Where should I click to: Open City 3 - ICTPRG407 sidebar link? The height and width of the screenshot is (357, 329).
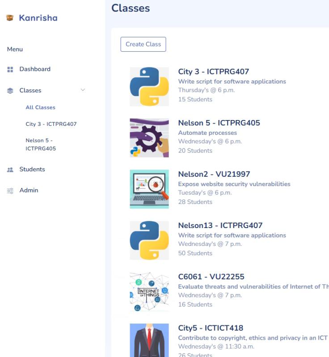click(51, 124)
